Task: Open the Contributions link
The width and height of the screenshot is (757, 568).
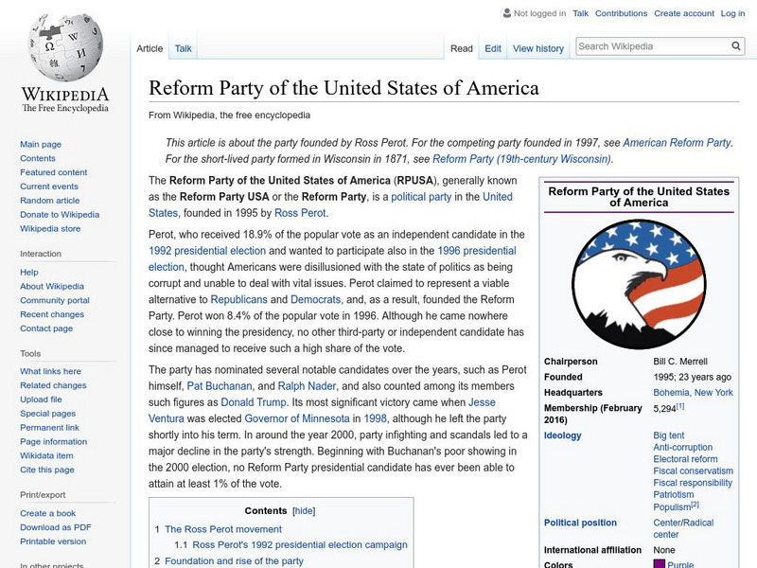Action: (621, 13)
